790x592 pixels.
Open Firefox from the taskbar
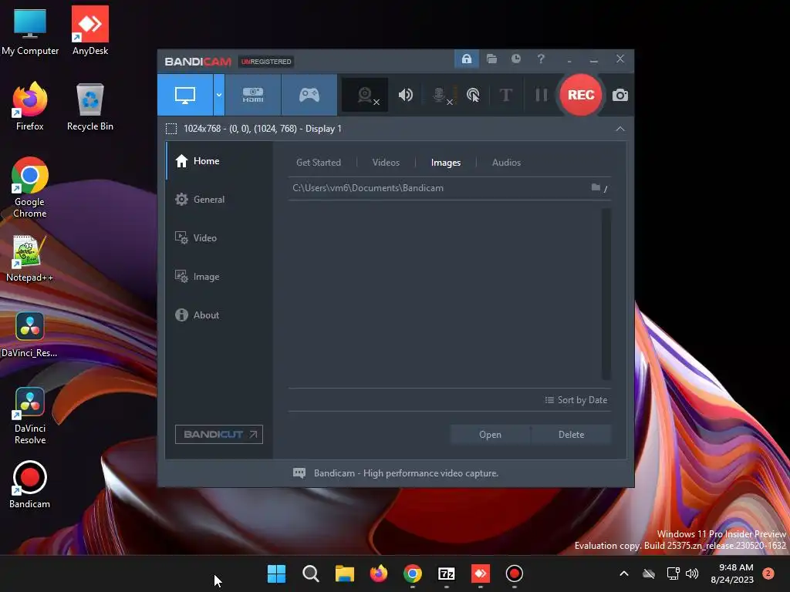click(378, 573)
